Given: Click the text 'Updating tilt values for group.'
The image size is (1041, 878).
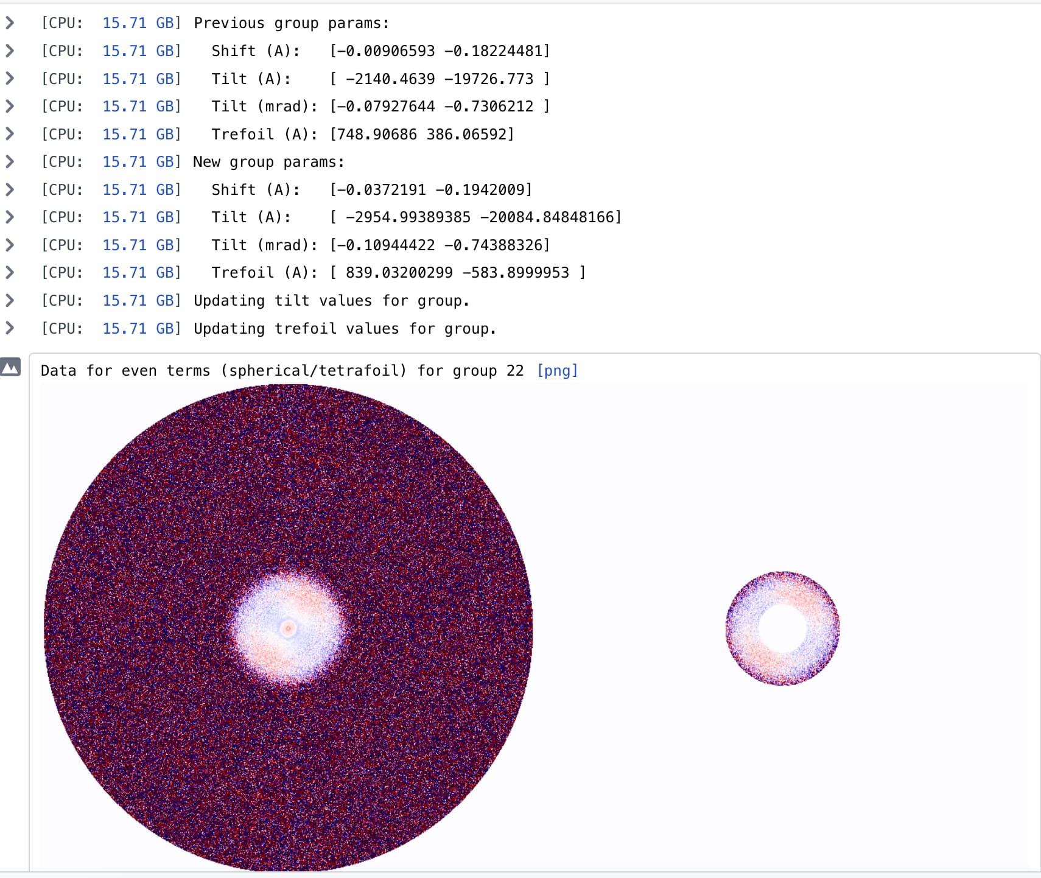Looking at the screenshot, I should pos(331,301).
